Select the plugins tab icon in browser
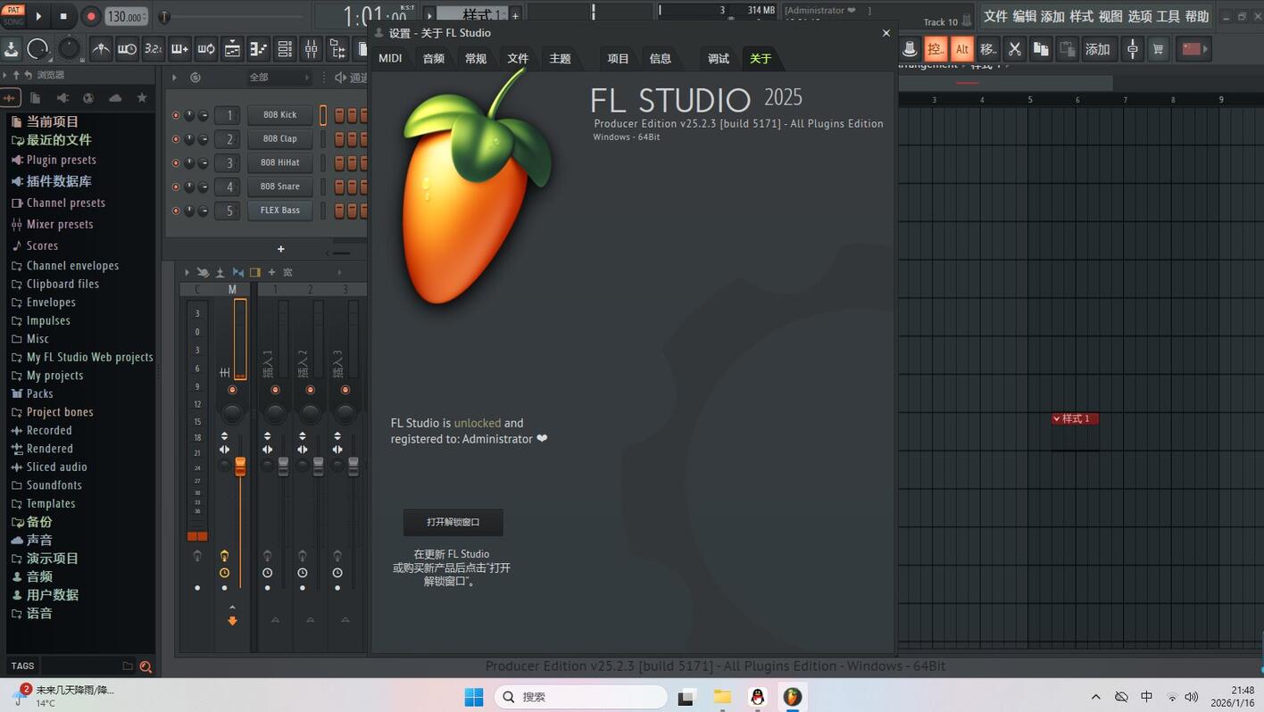 click(62, 98)
